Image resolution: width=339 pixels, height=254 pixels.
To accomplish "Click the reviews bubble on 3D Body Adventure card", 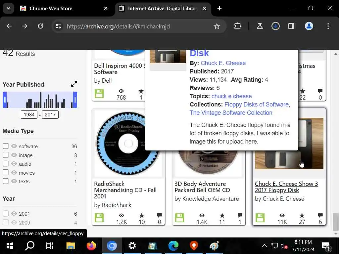I will coord(240,215).
